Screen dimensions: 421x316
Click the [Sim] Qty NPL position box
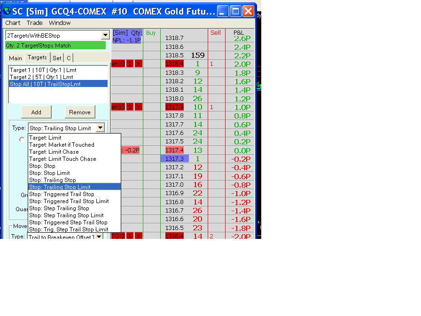(x=127, y=36)
